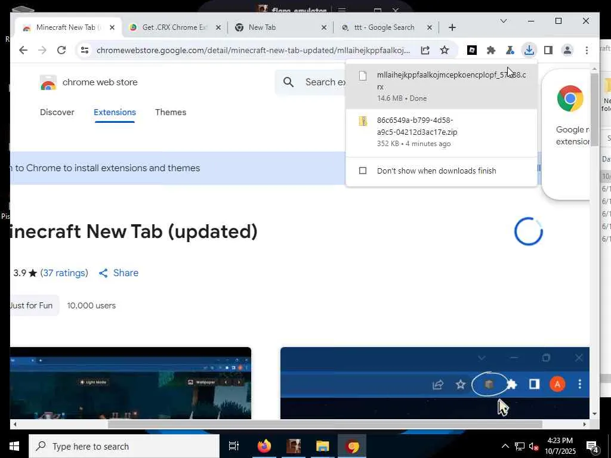
Task: Reload the current page
Action: (61, 50)
